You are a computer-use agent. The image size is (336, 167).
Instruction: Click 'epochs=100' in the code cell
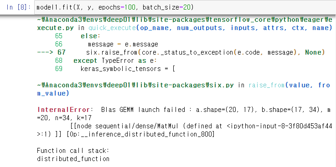(117, 7)
